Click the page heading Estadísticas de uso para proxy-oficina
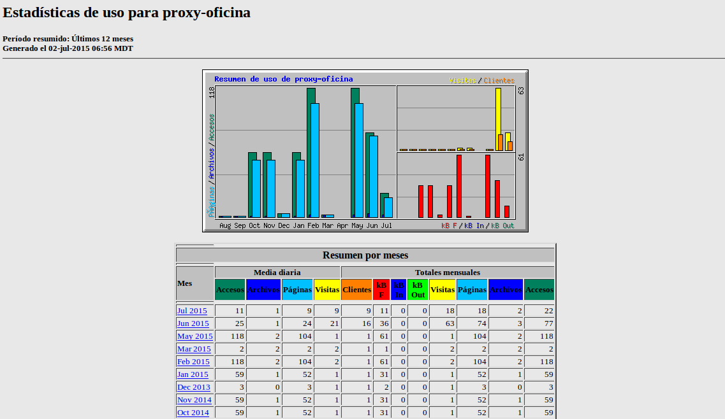725x419 pixels. [x=127, y=13]
